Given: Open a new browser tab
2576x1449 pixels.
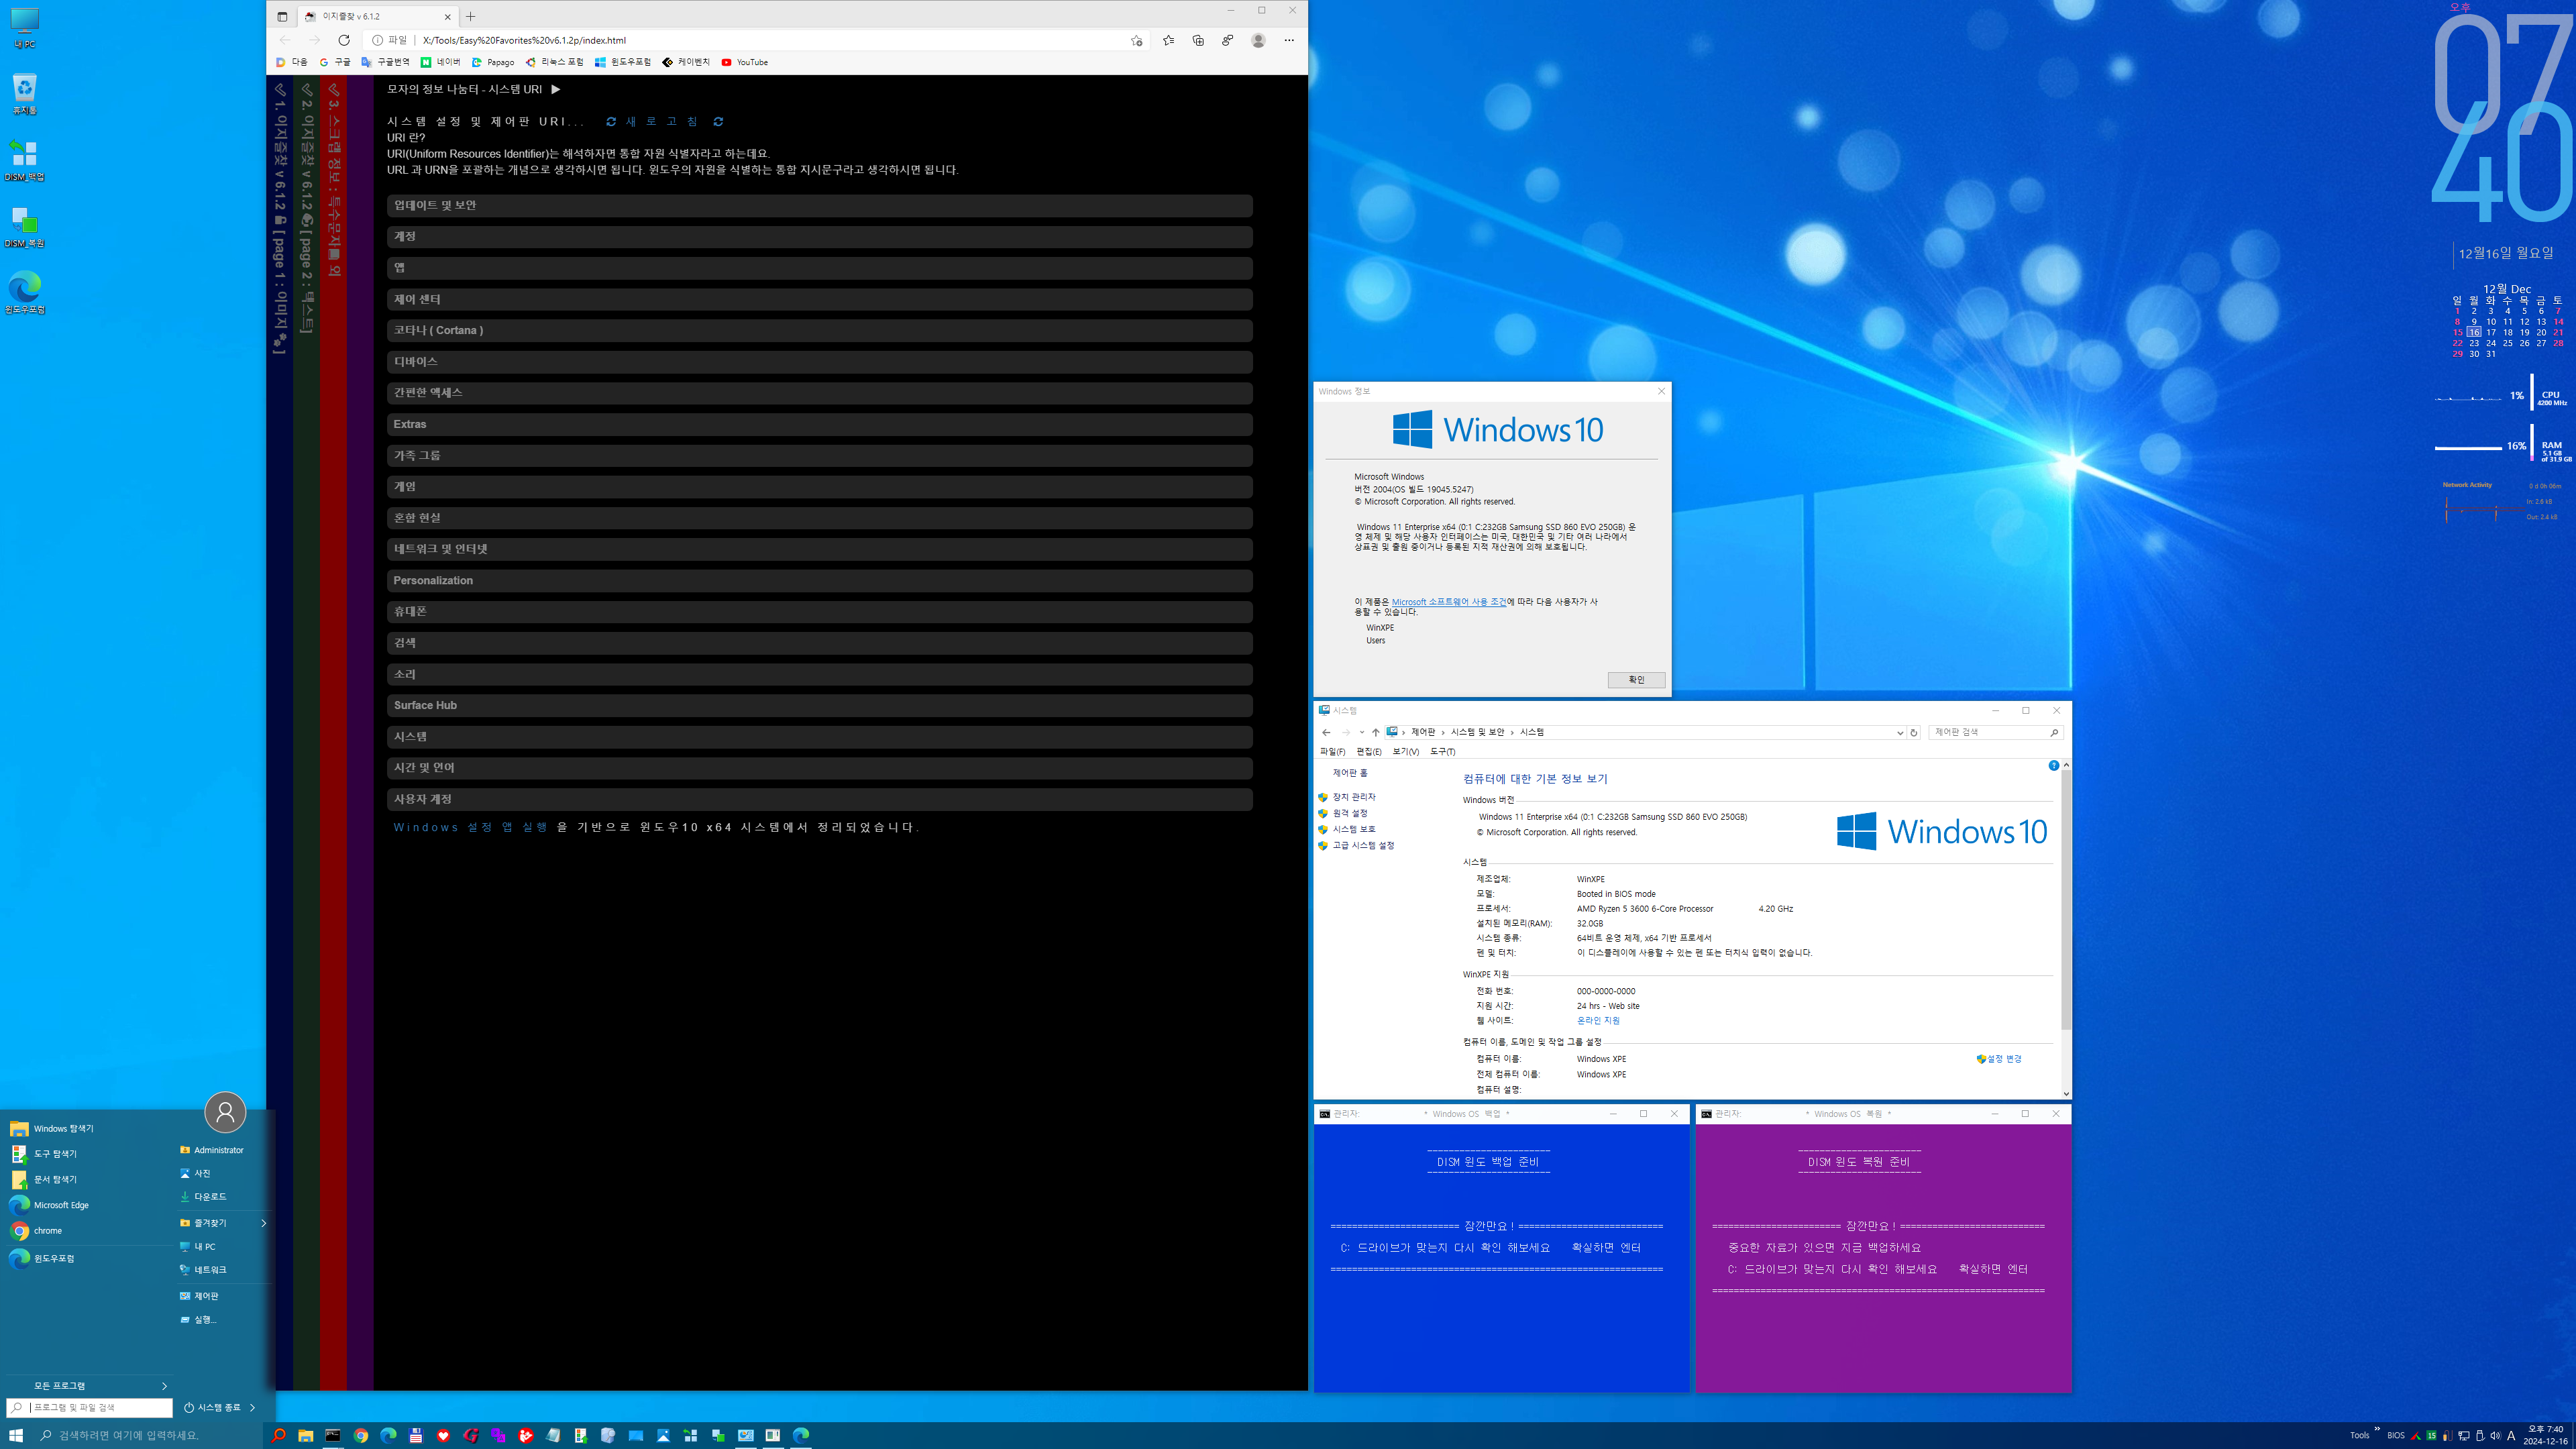Looking at the screenshot, I should [471, 16].
